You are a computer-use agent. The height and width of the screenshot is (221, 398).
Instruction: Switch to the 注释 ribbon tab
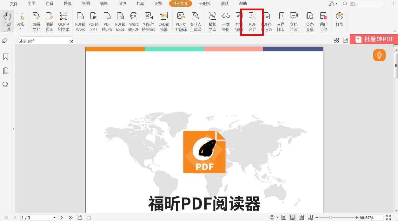click(x=50, y=3)
